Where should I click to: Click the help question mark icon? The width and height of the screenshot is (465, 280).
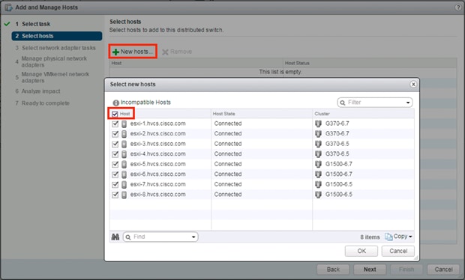click(458, 7)
